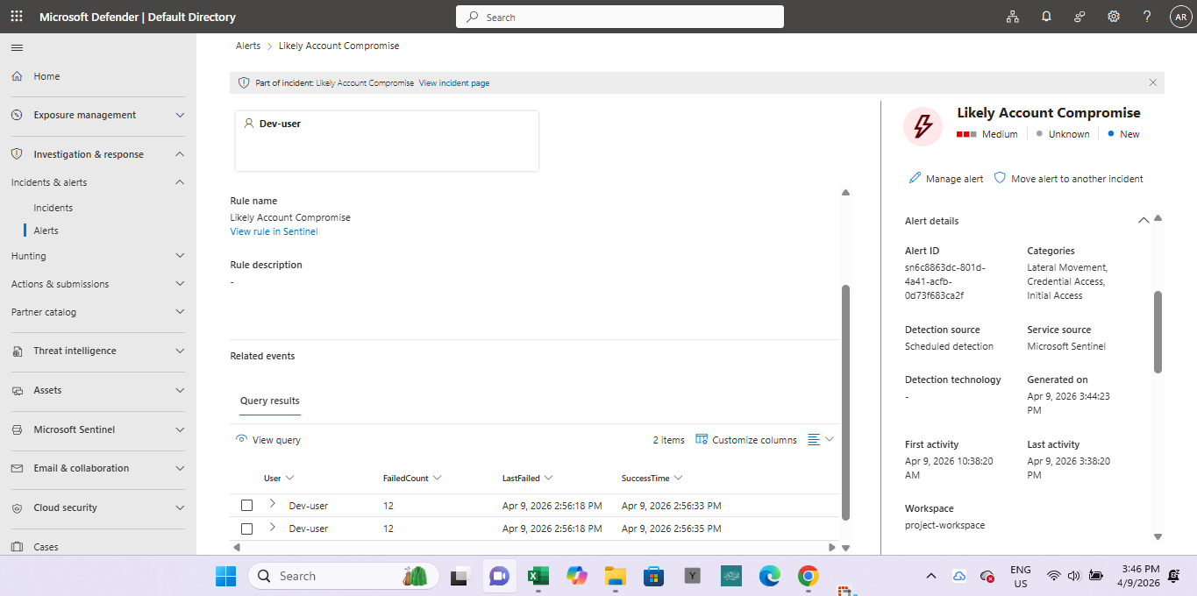Viewport: 1197px width, 596px height.
Task: Sort by the SuccessTime column
Action: pyautogui.click(x=652, y=478)
